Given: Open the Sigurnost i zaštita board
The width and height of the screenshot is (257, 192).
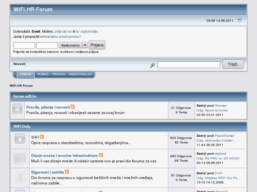Looking at the screenshot, I should (x=47, y=172).
